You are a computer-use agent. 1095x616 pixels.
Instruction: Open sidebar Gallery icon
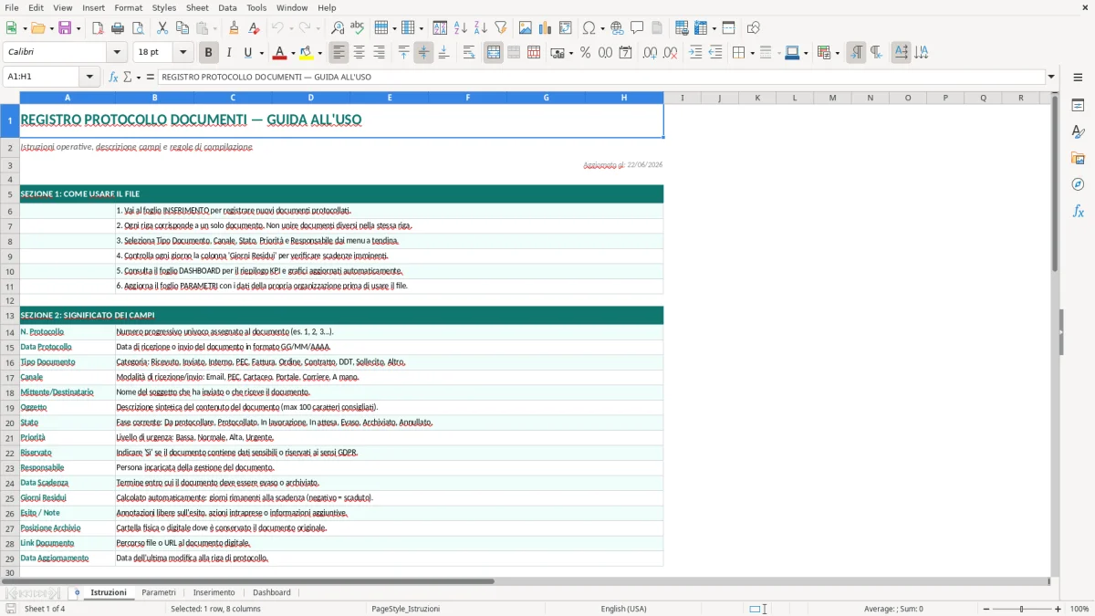(x=1078, y=158)
